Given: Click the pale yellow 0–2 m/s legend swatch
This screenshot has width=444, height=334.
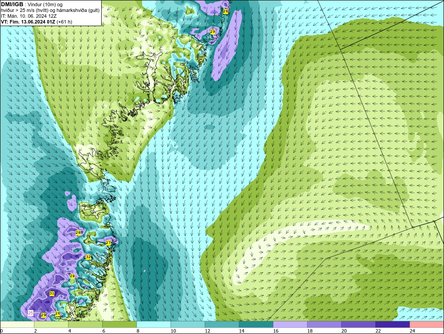Looking at the screenshot, I should [x=17, y=324].
